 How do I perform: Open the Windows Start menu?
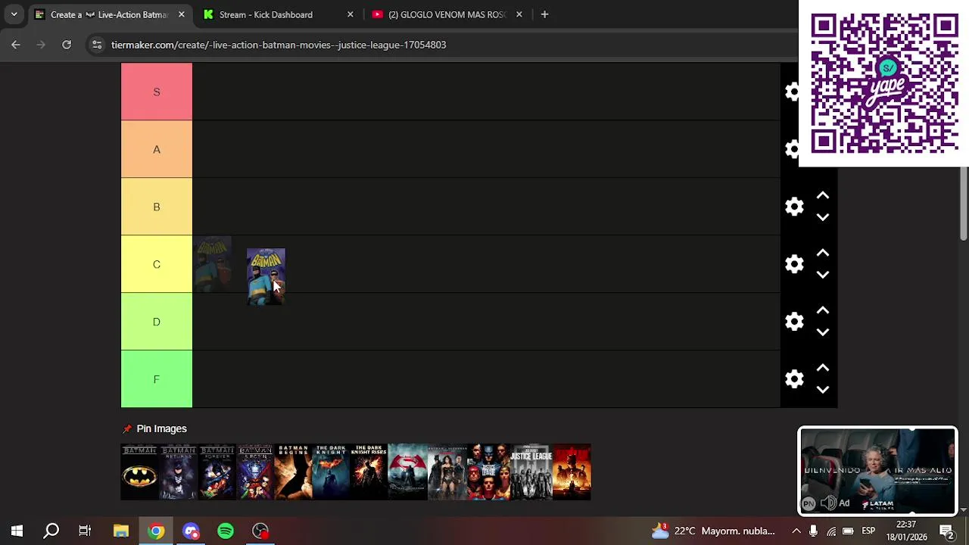pyautogui.click(x=17, y=531)
